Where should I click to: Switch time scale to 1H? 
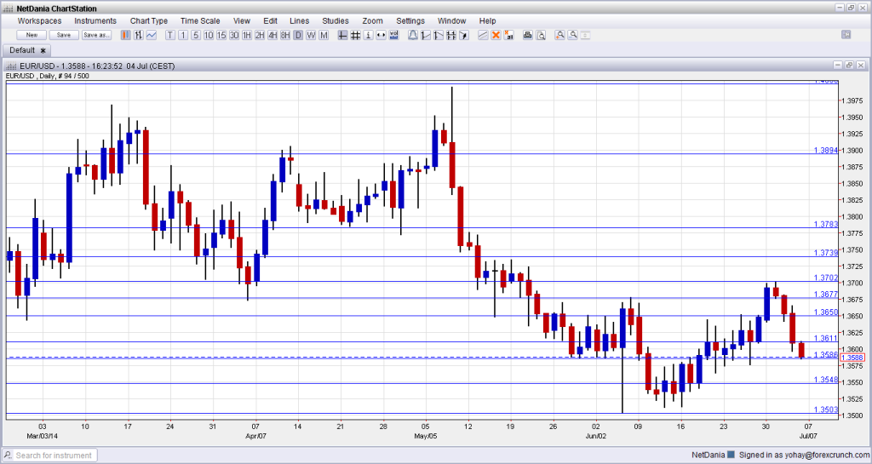247,35
